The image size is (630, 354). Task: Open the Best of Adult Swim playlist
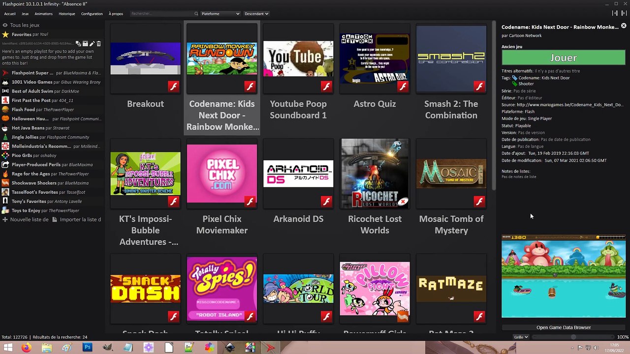click(53, 91)
